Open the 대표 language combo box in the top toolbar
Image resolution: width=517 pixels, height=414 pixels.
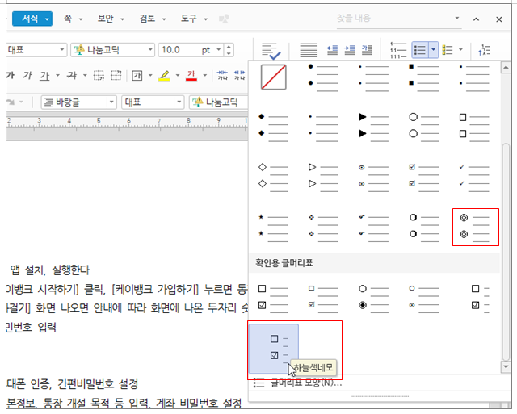(36, 50)
